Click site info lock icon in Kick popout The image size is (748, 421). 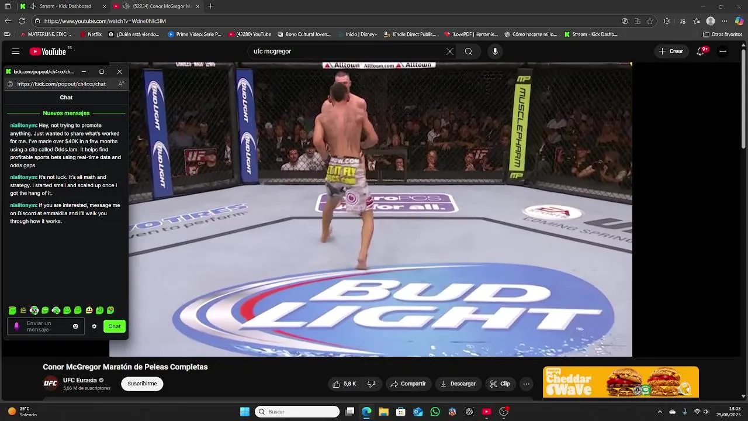[10, 84]
